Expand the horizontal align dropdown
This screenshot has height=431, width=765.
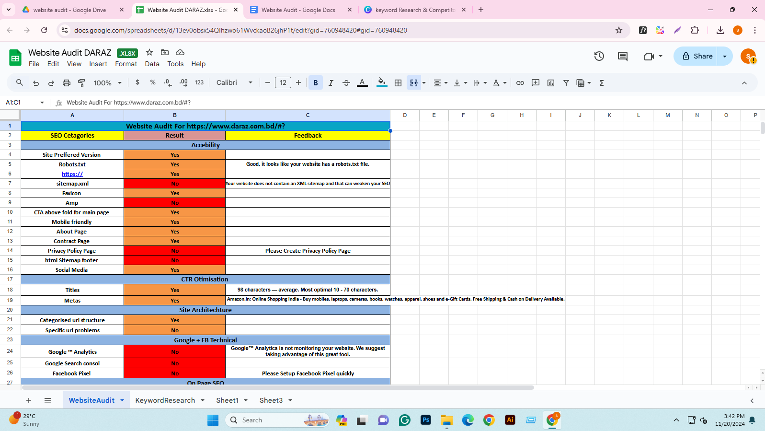click(x=440, y=83)
